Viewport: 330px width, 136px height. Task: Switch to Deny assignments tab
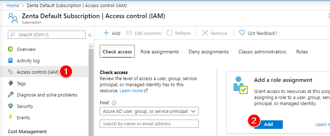coord(208,52)
